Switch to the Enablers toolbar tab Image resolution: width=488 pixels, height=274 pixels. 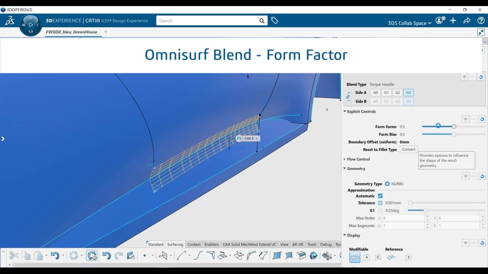[x=211, y=245]
